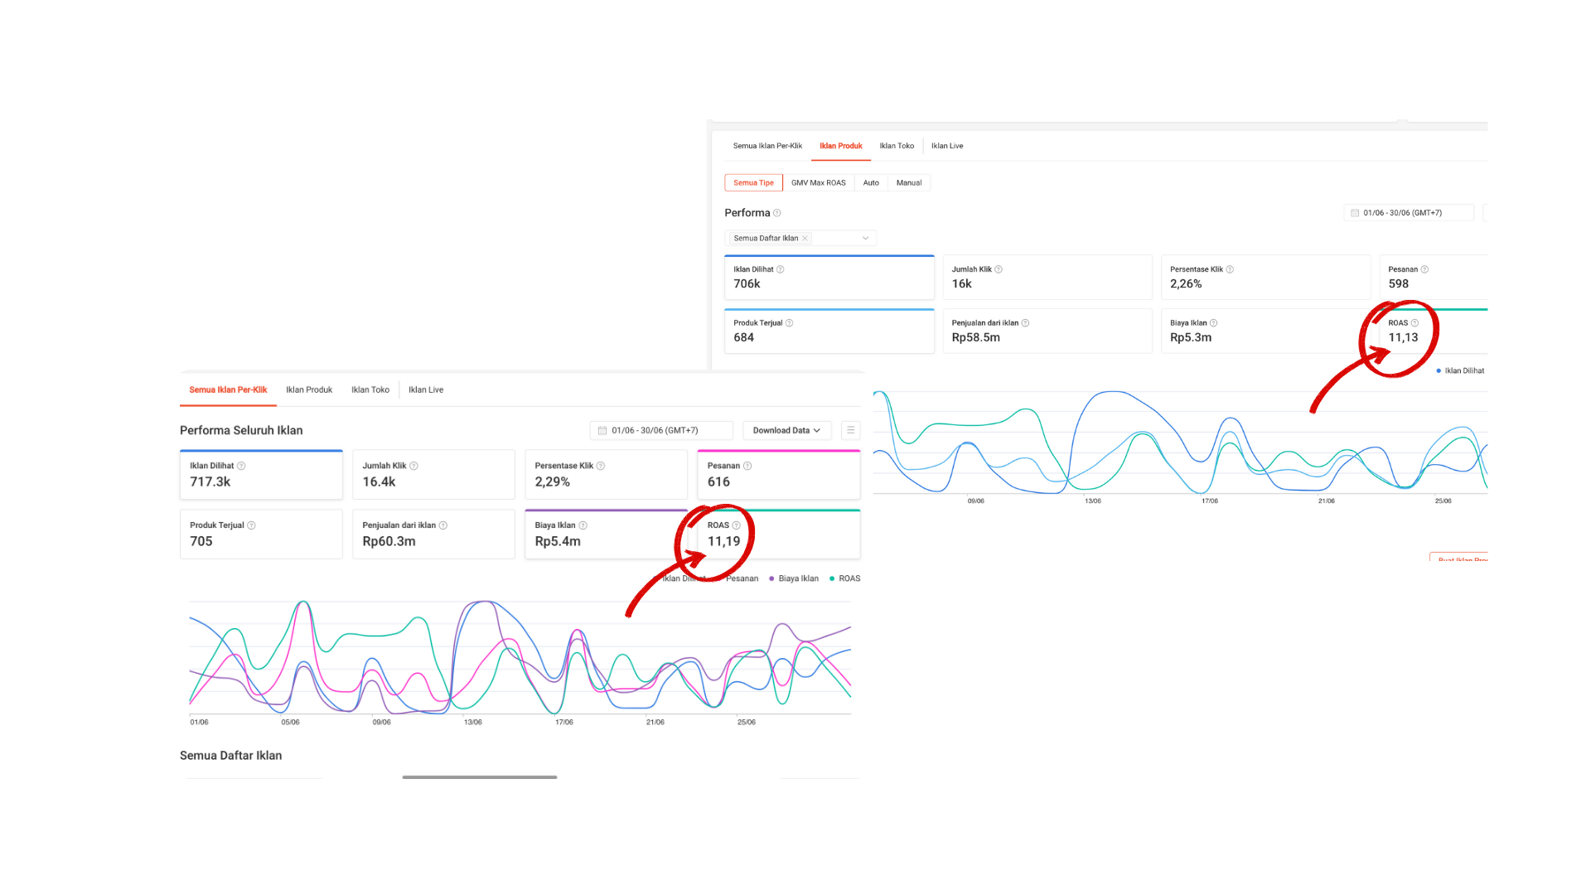The image size is (1591, 895).
Task: Open the Download Data dropdown
Action: [786, 430]
